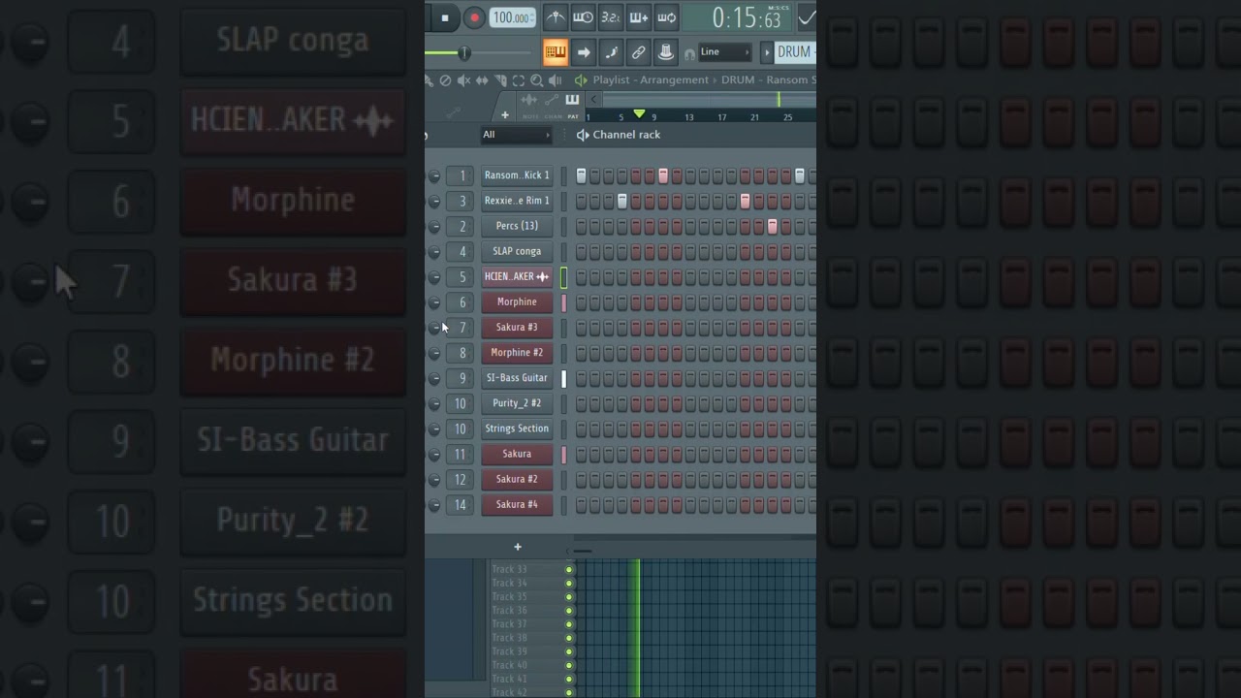Click the Channel rack title

coord(626,135)
